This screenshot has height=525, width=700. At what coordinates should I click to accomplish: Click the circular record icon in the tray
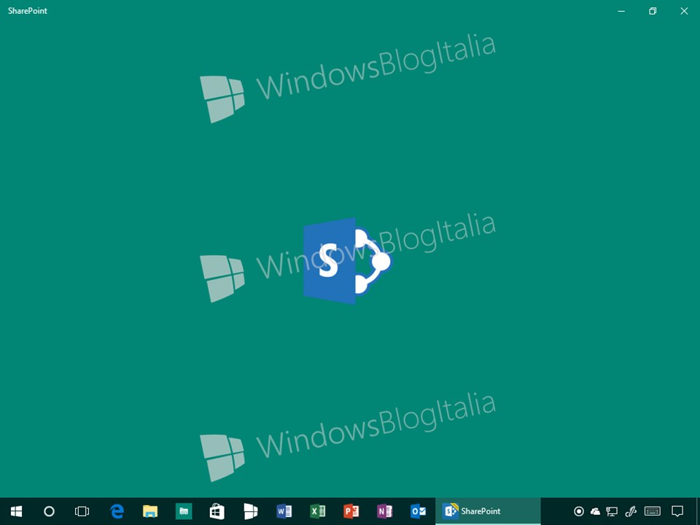578,511
